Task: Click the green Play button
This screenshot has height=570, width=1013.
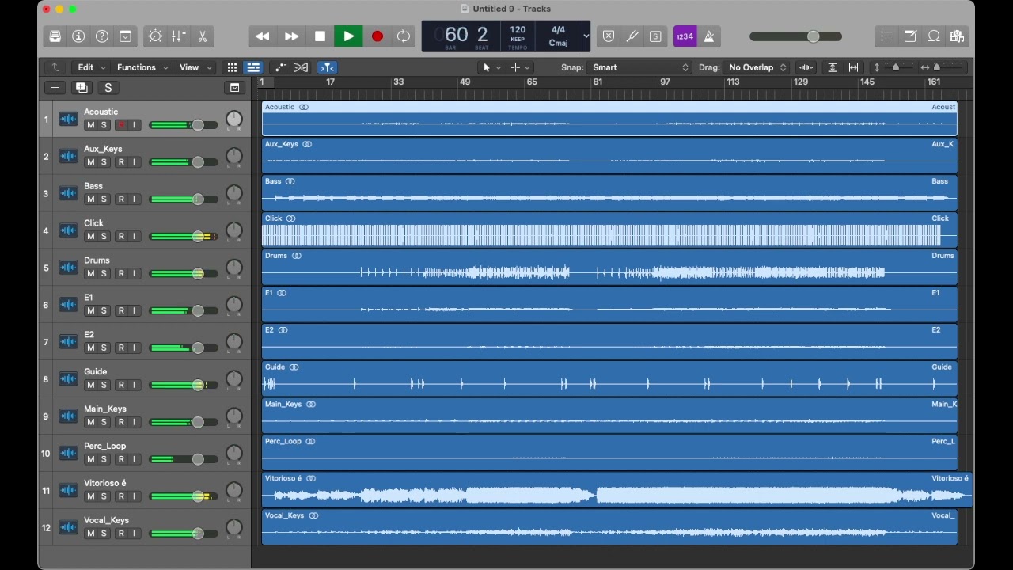Action: (x=348, y=36)
